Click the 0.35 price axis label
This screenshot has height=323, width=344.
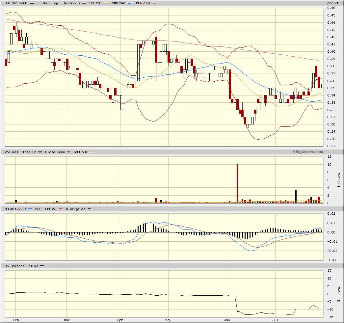coord(331,88)
